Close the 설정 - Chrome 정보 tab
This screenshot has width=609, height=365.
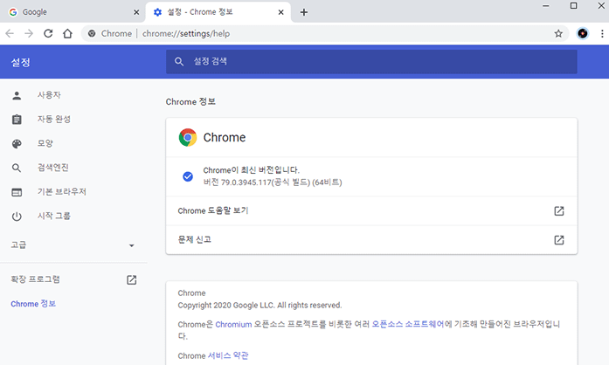[280, 12]
